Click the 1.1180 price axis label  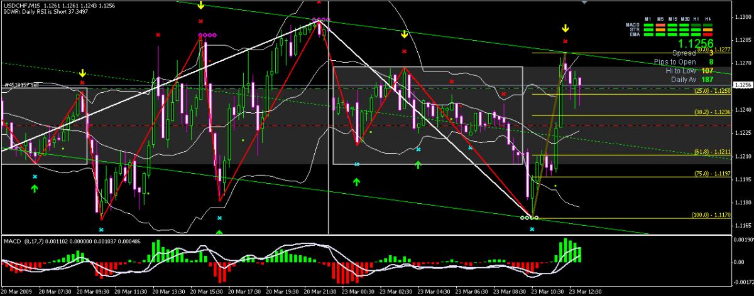tap(743, 202)
